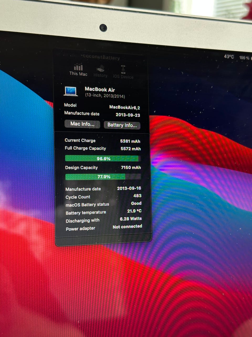Select the MacBookAir6,2 model value
The width and height of the screenshot is (252, 337).
(x=125, y=107)
